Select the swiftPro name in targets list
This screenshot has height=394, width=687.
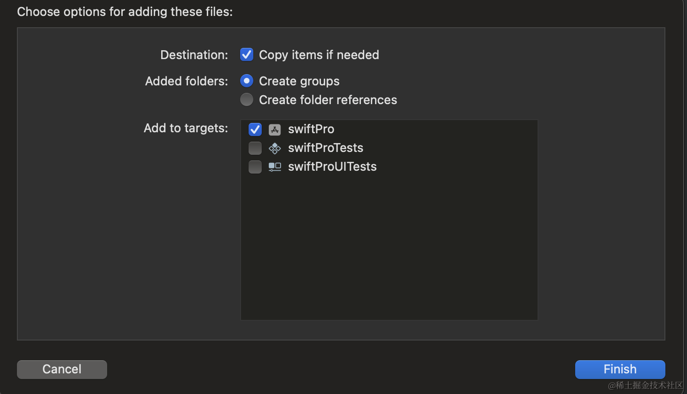click(x=311, y=129)
